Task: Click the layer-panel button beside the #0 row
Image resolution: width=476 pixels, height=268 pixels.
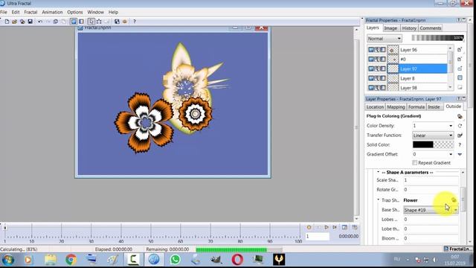Action: click(x=460, y=60)
